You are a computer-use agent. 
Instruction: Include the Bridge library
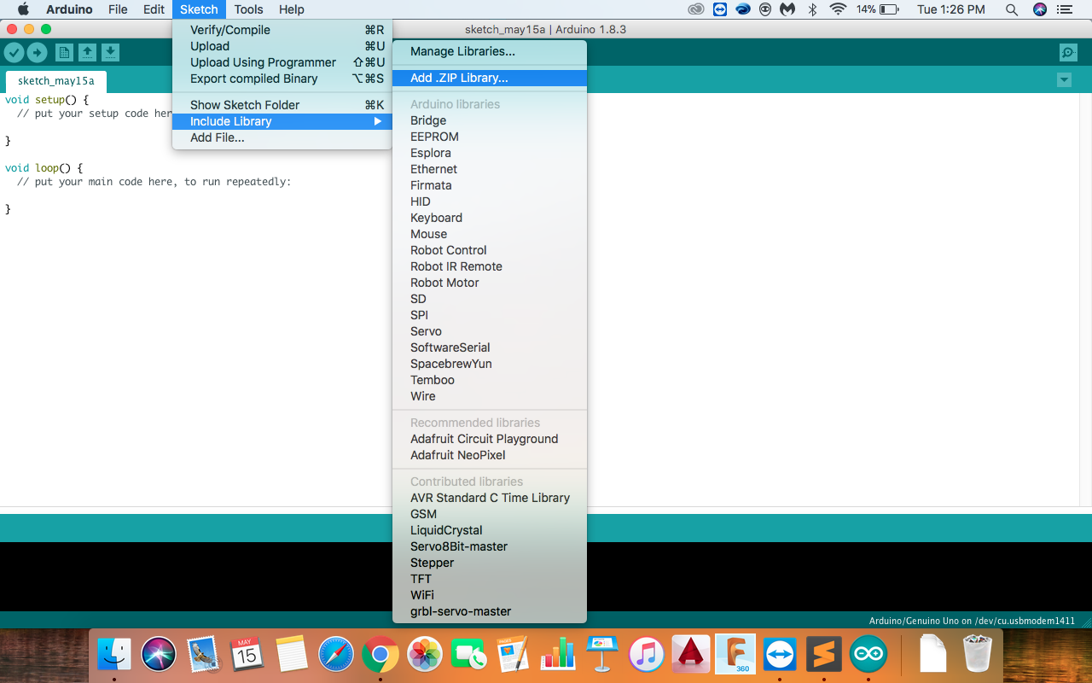490,120
